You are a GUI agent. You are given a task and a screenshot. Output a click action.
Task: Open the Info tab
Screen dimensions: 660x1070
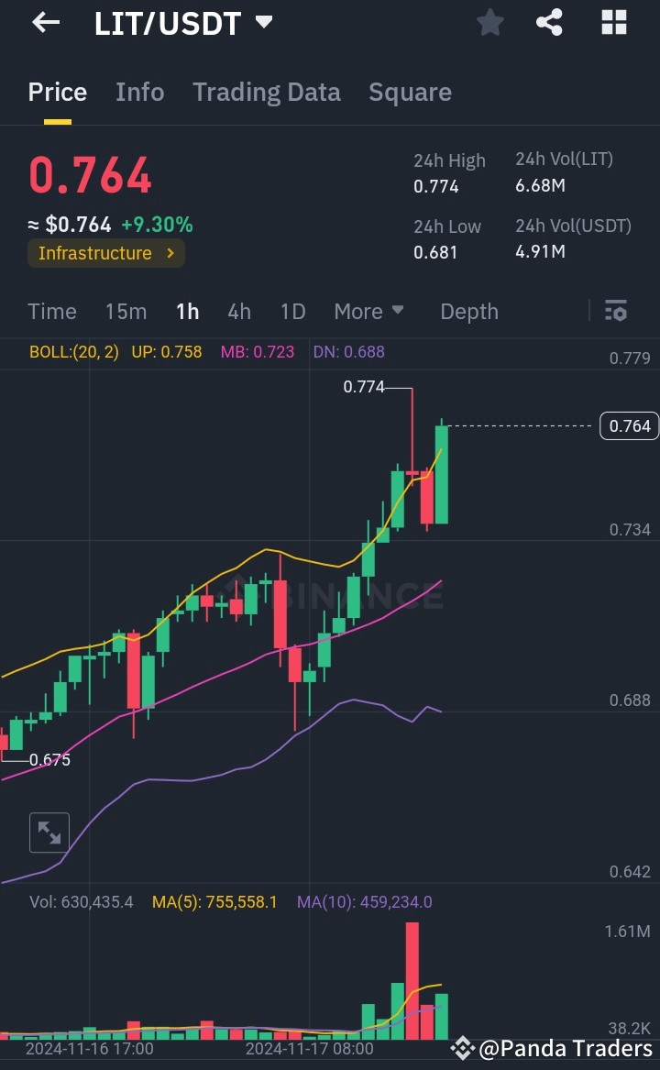coord(139,92)
